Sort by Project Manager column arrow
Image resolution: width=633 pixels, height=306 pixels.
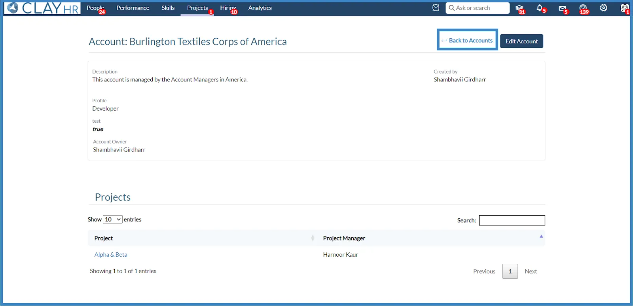pyautogui.click(x=541, y=237)
